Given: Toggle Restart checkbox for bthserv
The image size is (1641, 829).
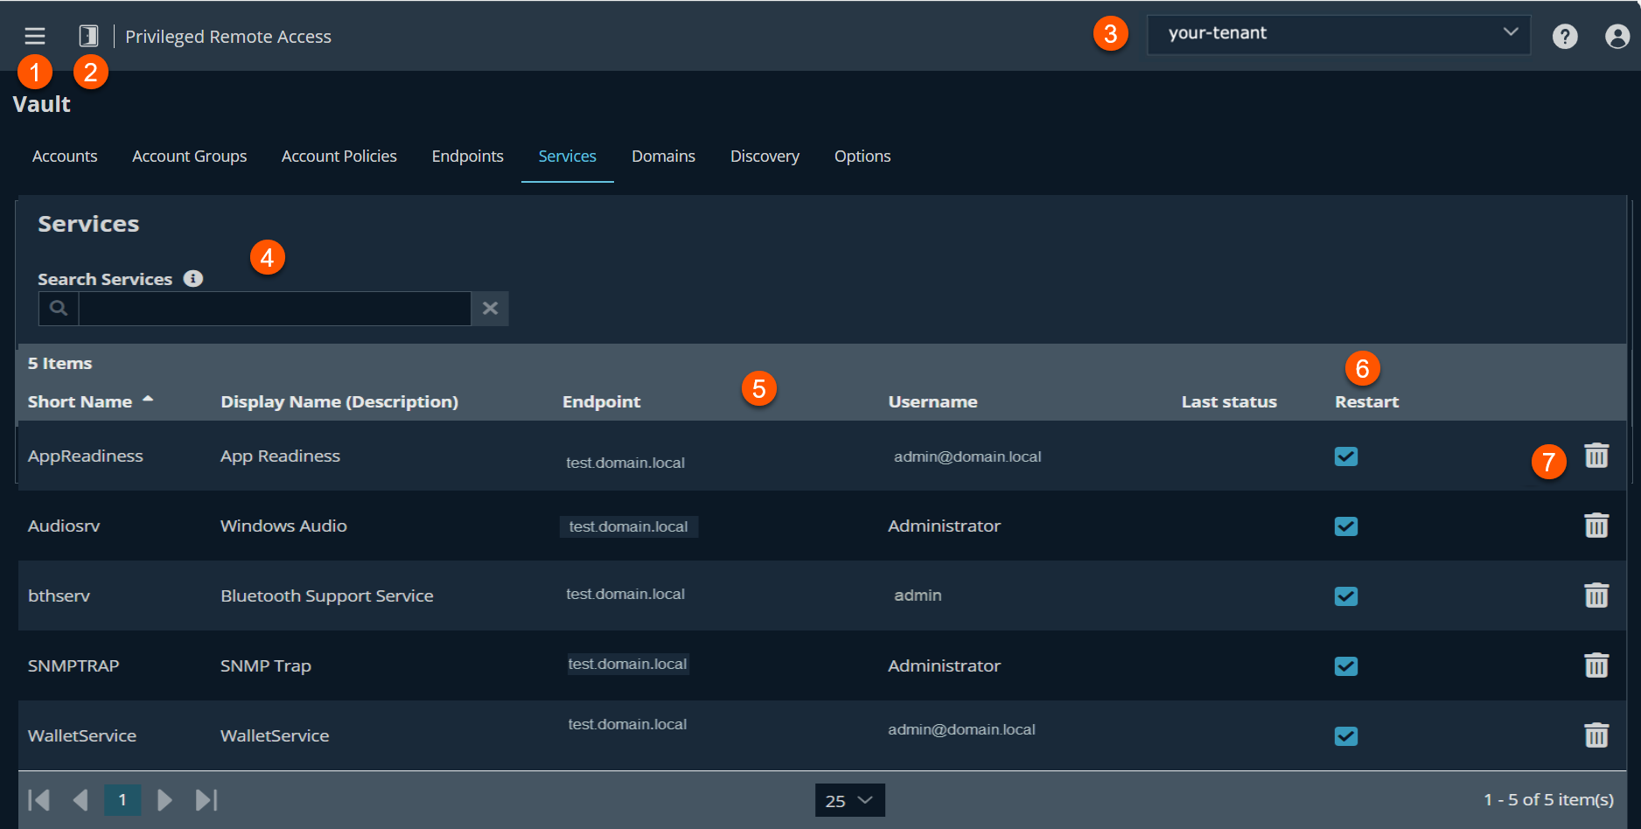Looking at the screenshot, I should pyautogui.click(x=1346, y=596).
